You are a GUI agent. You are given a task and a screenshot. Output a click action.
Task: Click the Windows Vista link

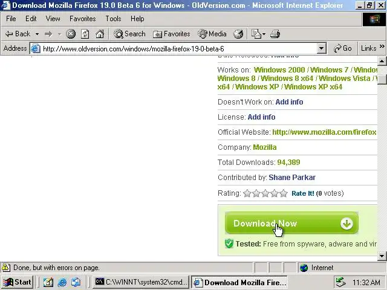(344, 79)
